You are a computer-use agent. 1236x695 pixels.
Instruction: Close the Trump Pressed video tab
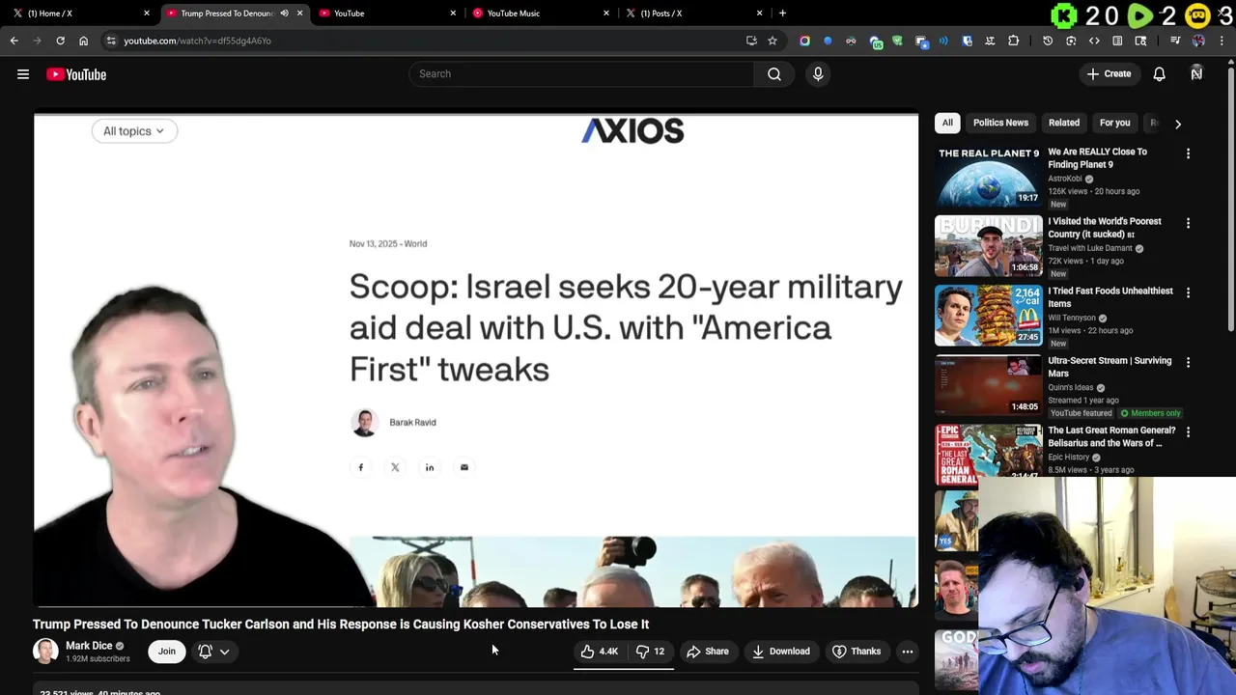coord(299,14)
